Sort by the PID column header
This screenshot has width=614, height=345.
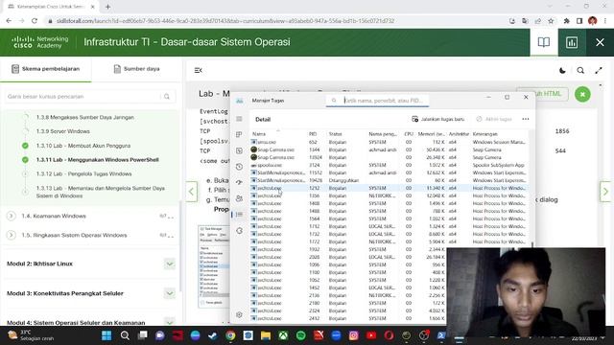(x=313, y=134)
